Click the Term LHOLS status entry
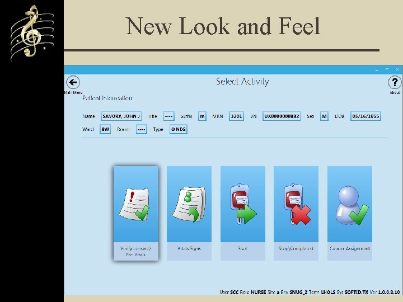This screenshot has width=403, height=302. (x=322, y=292)
